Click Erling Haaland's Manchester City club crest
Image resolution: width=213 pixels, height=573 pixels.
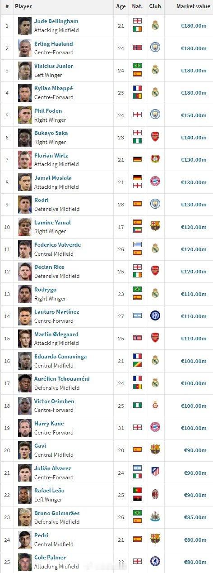click(x=155, y=48)
